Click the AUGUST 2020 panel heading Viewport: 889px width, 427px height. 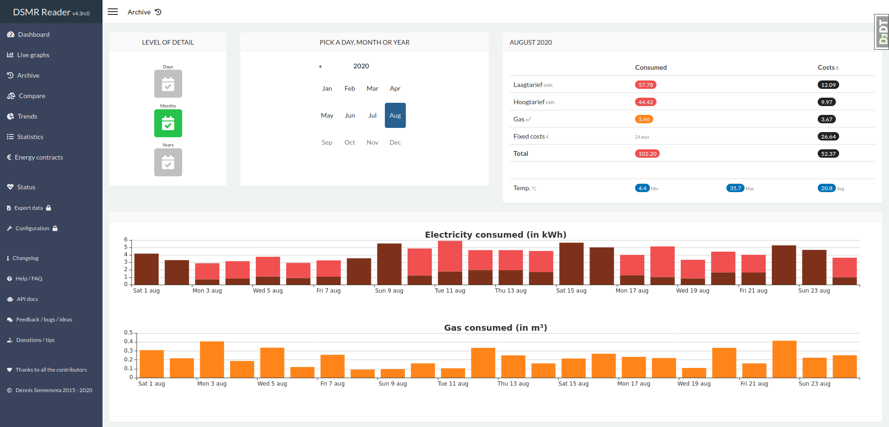531,42
